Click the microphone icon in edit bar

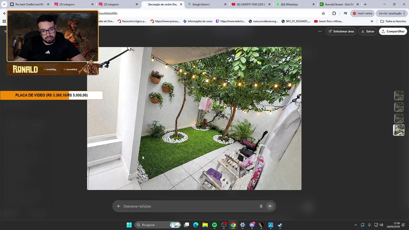point(261,206)
